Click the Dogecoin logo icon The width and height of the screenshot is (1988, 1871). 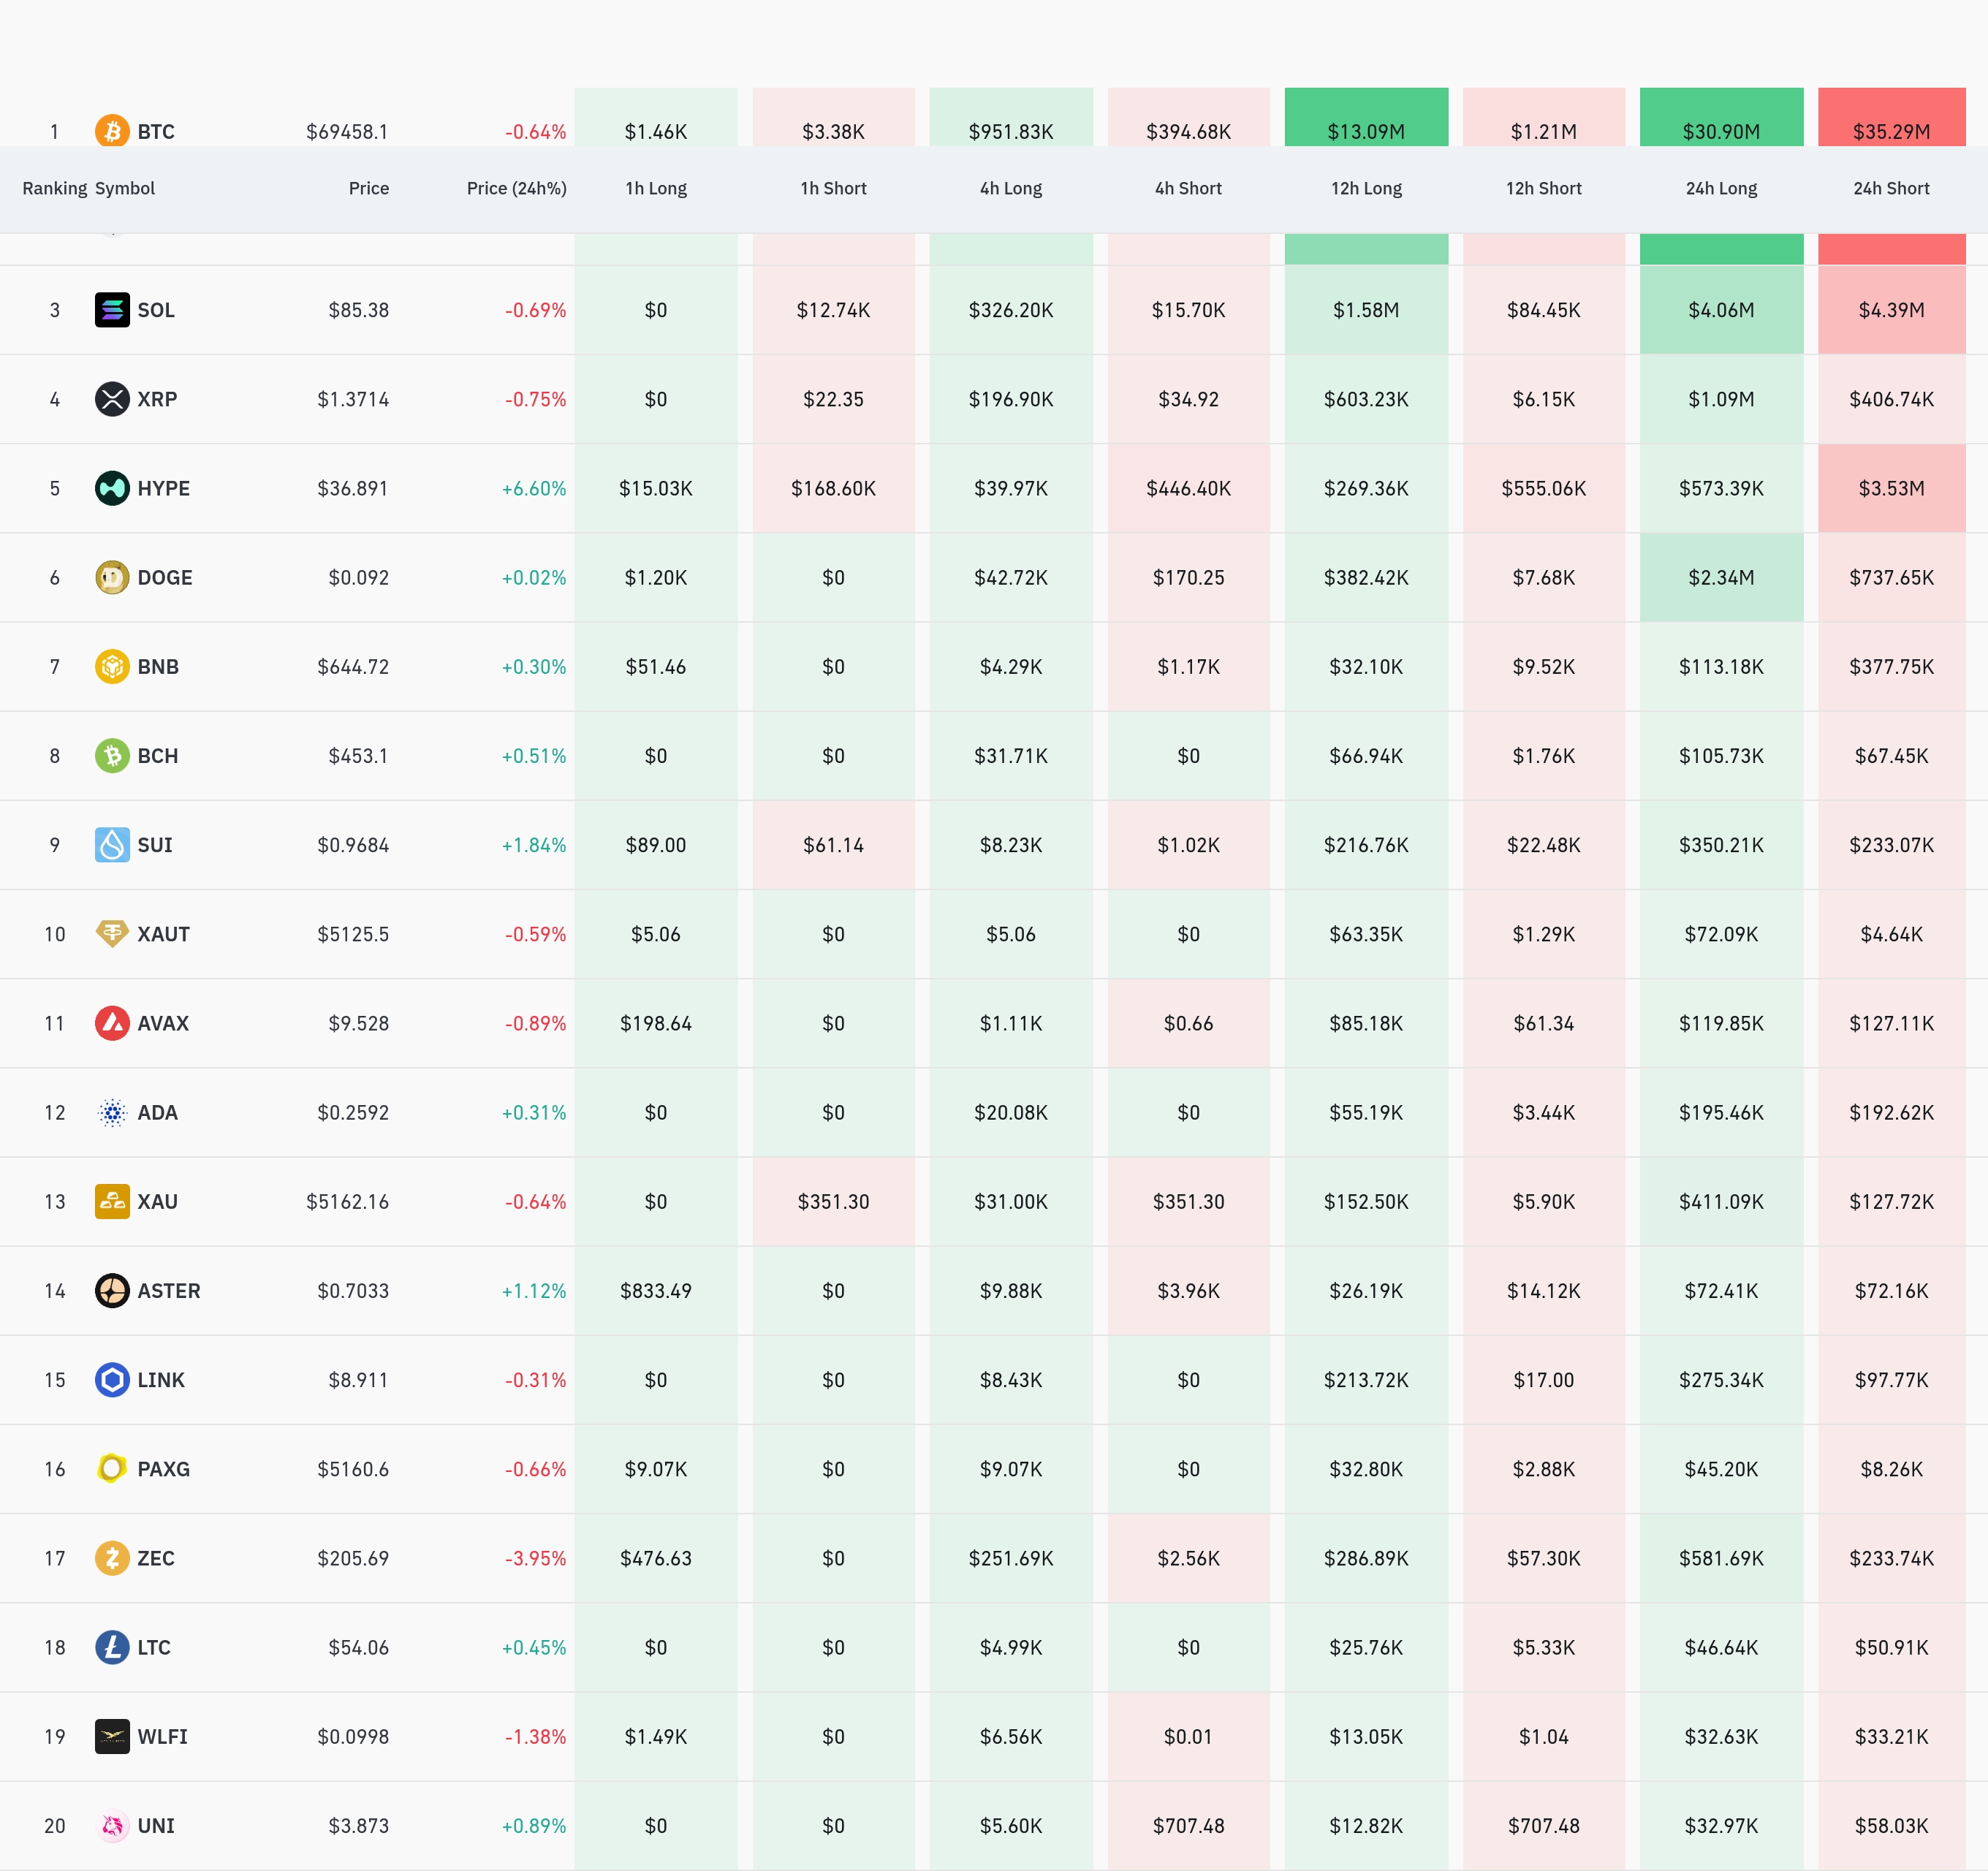(112, 577)
